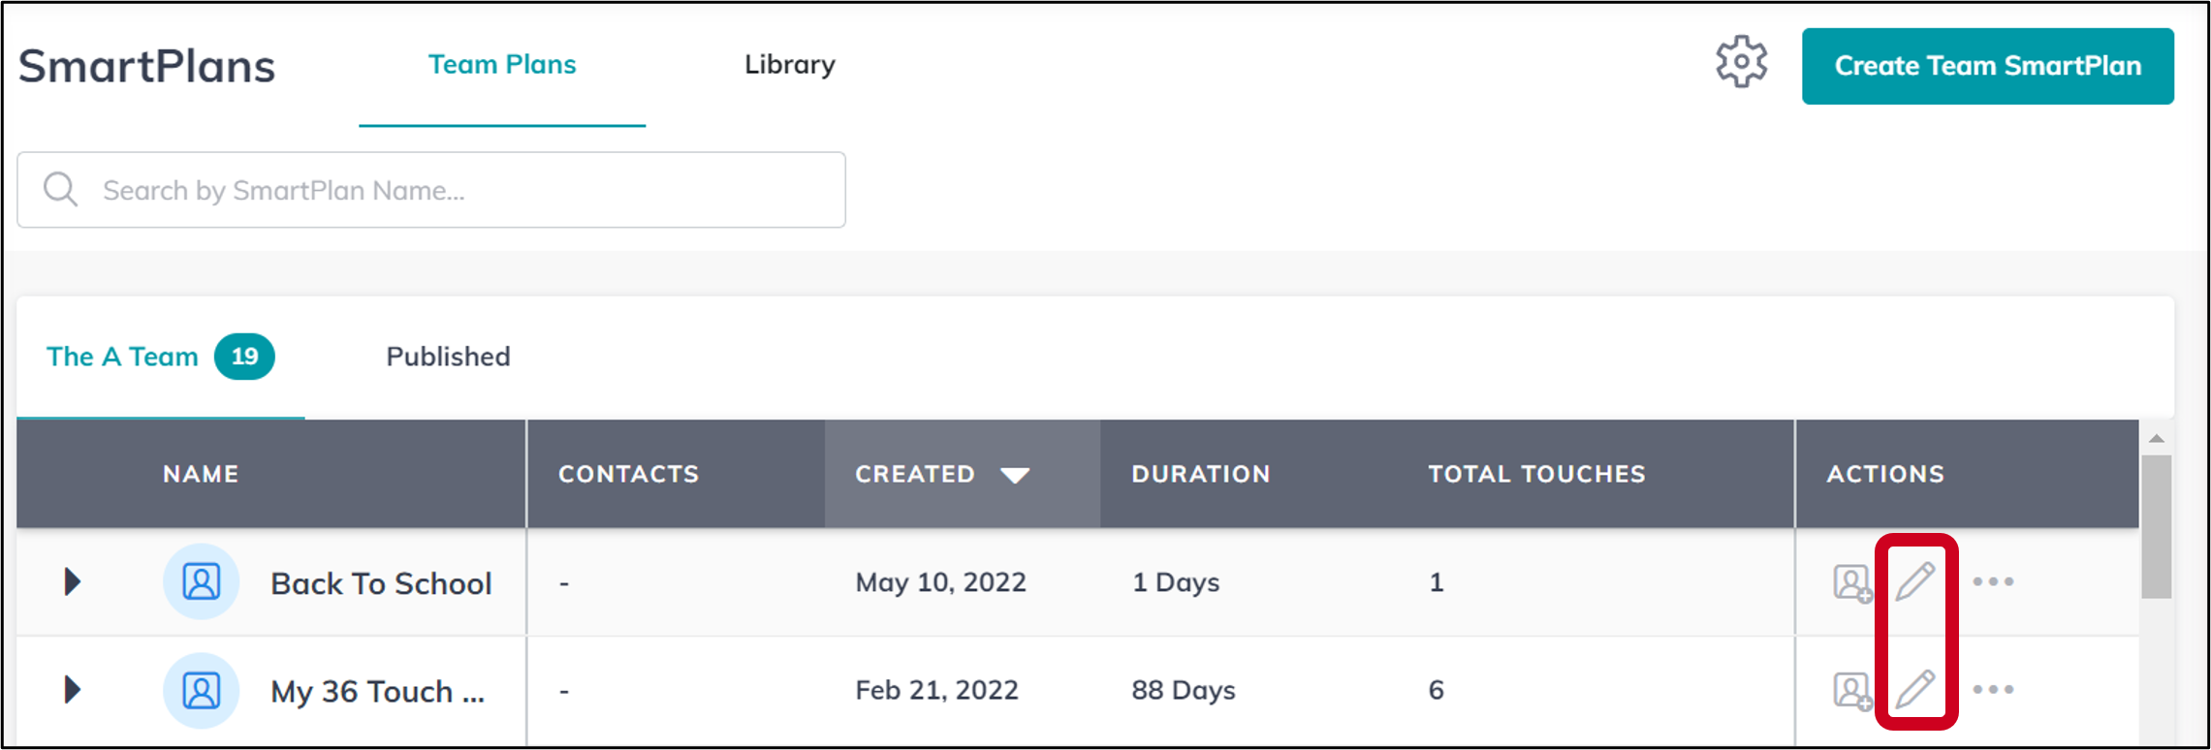Open the settings gear icon
The image size is (2211, 750).
[x=1741, y=63]
